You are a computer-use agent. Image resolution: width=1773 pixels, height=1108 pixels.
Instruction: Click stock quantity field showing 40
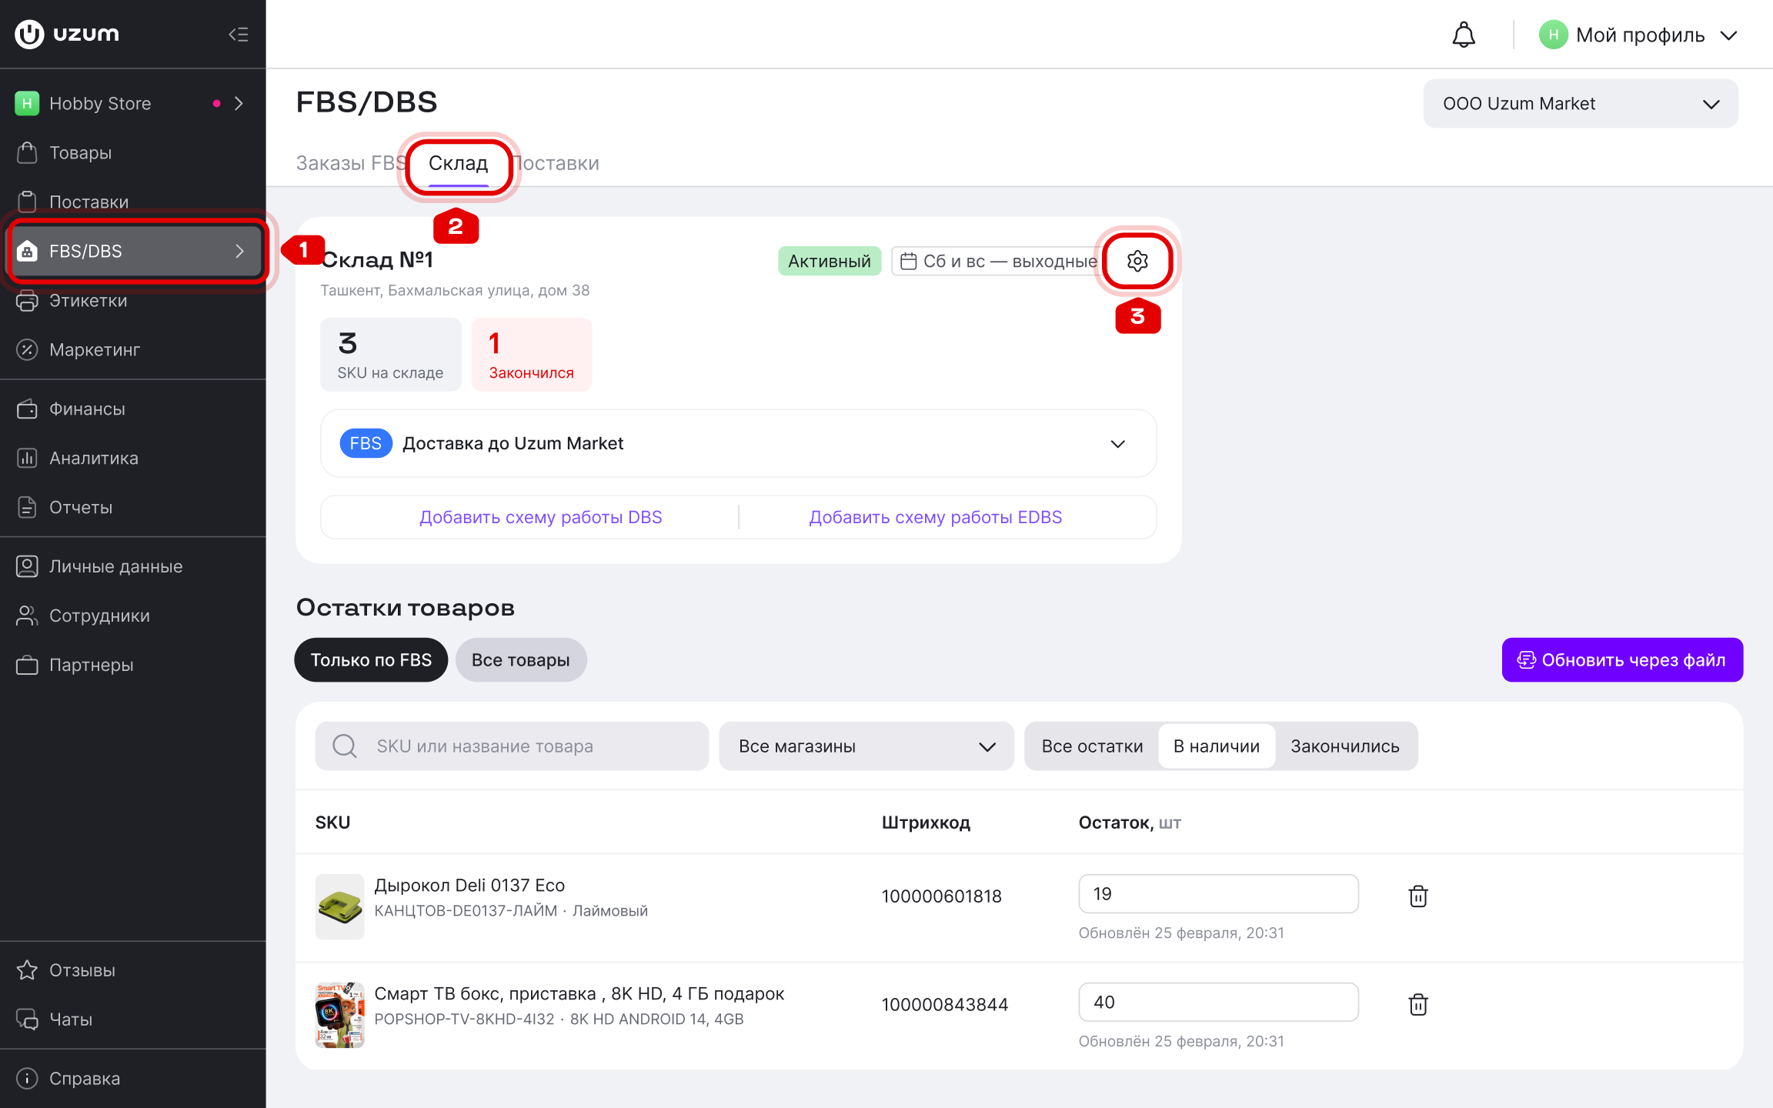(1218, 1002)
